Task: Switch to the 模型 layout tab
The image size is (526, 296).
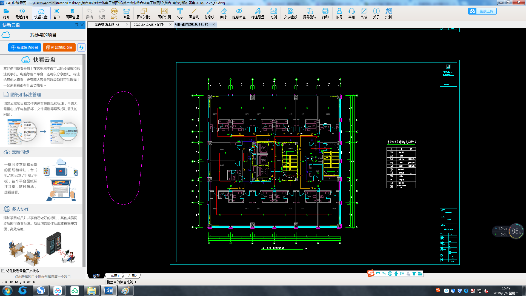Action: (x=96, y=276)
